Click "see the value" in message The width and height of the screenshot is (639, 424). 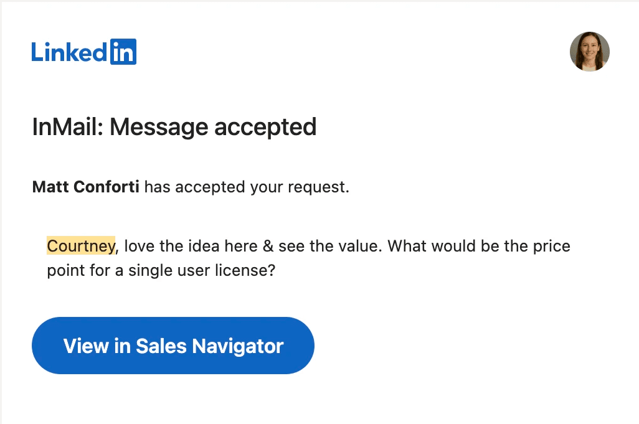tap(329, 246)
